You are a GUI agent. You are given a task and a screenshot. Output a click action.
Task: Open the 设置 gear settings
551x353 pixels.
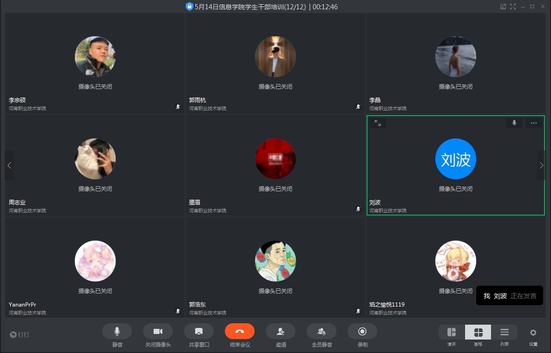coord(533,333)
